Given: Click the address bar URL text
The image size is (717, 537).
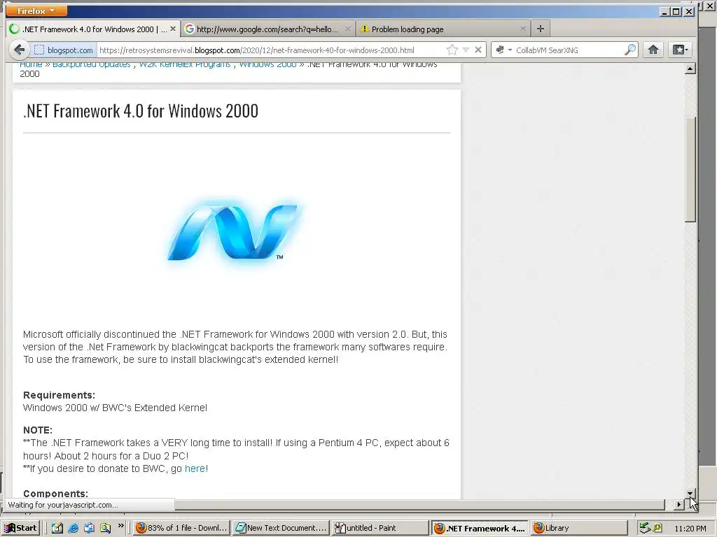Looking at the screenshot, I should [256, 50].
